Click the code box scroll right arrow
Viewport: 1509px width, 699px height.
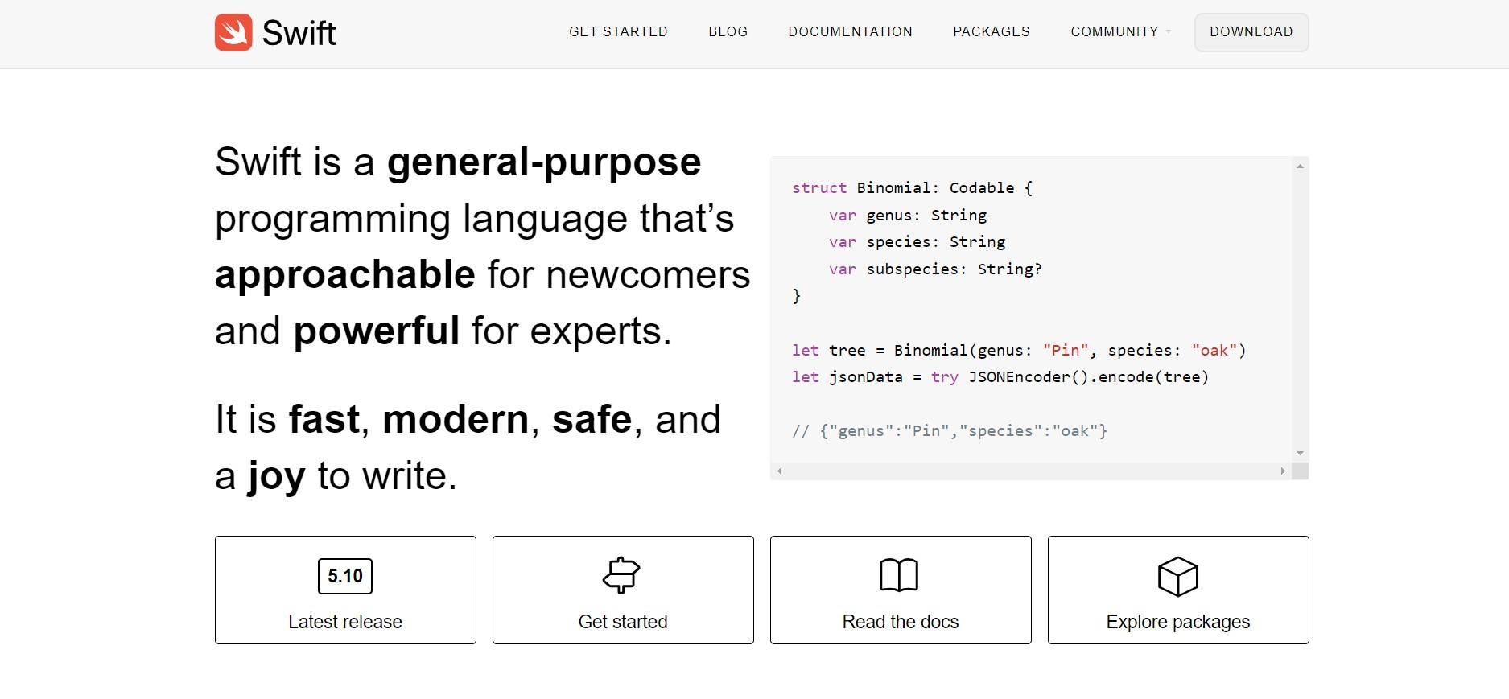(1283, 471)
